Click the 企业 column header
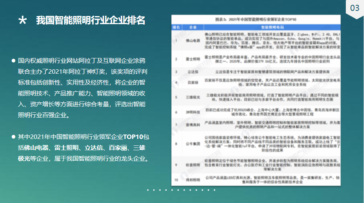This screenshot has height=203, width=364. tap(193, 27)
